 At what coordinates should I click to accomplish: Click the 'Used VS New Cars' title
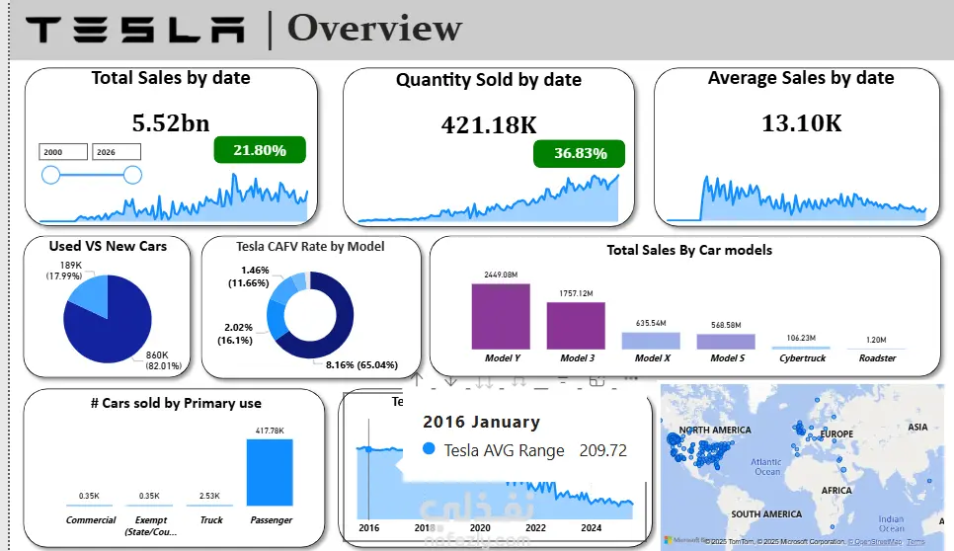coord(108,246)
